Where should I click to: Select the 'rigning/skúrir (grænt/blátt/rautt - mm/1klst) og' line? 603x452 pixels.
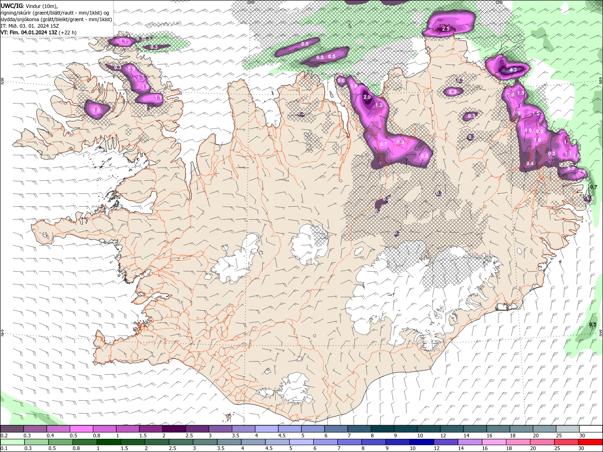pyautogui.click(x=55, y=13)
